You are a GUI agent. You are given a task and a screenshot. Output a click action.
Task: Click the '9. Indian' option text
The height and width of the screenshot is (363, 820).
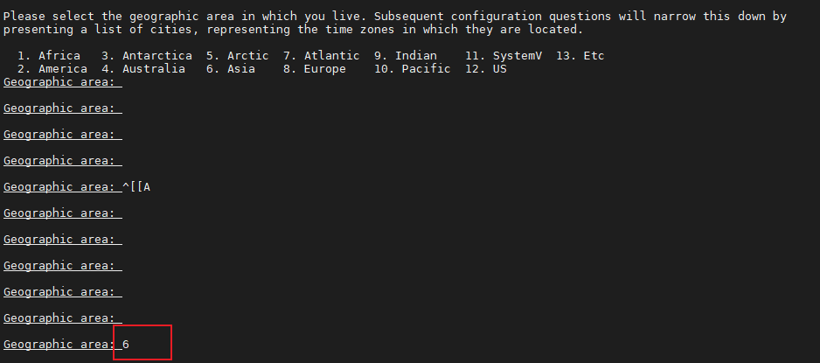pyautogui.click(x=406, y=55)
